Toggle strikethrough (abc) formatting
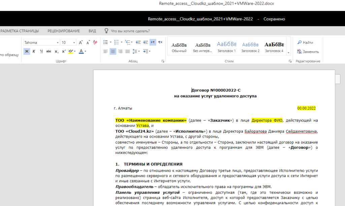 click(x=49, y=52)
